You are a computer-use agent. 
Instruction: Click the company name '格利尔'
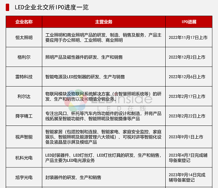[x=24, y=57]
